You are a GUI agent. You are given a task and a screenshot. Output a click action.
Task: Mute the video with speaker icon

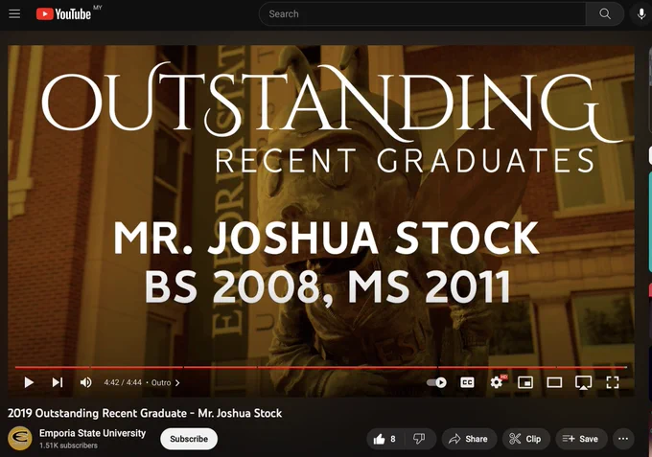[85, 382]
